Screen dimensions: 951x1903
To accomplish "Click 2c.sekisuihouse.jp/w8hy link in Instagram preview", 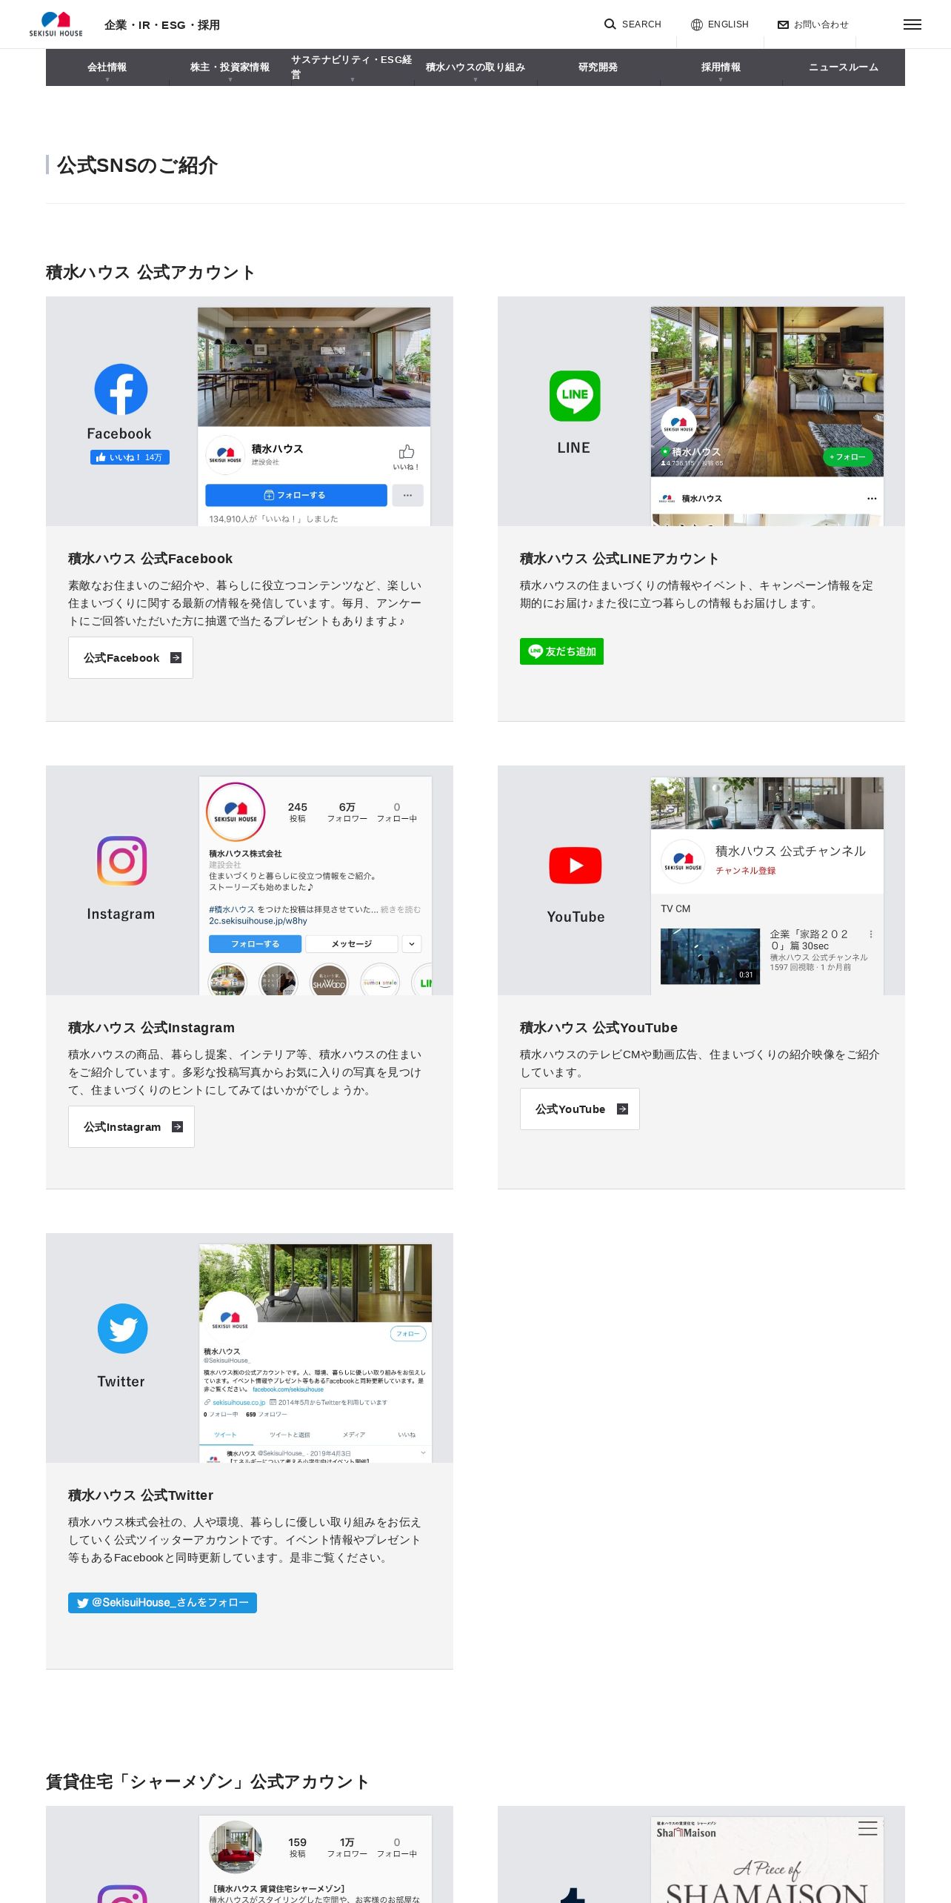I will 258,921.
